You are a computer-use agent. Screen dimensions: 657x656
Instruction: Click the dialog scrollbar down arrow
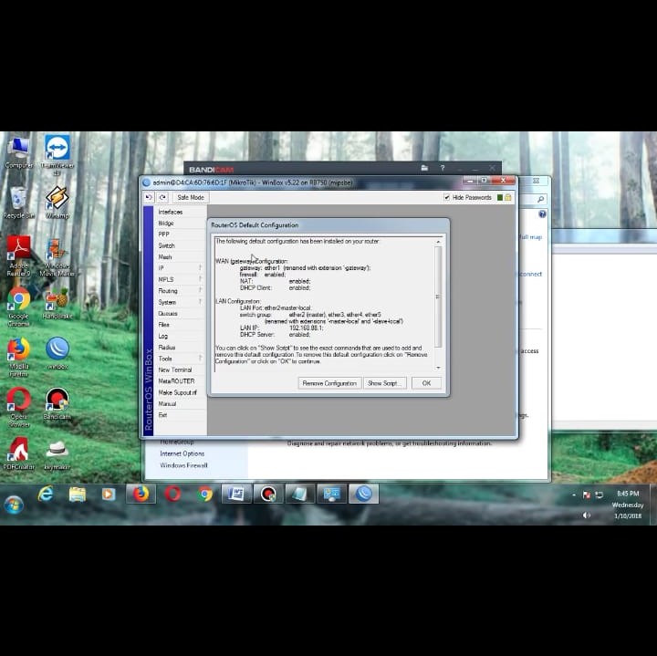[438, 368]
